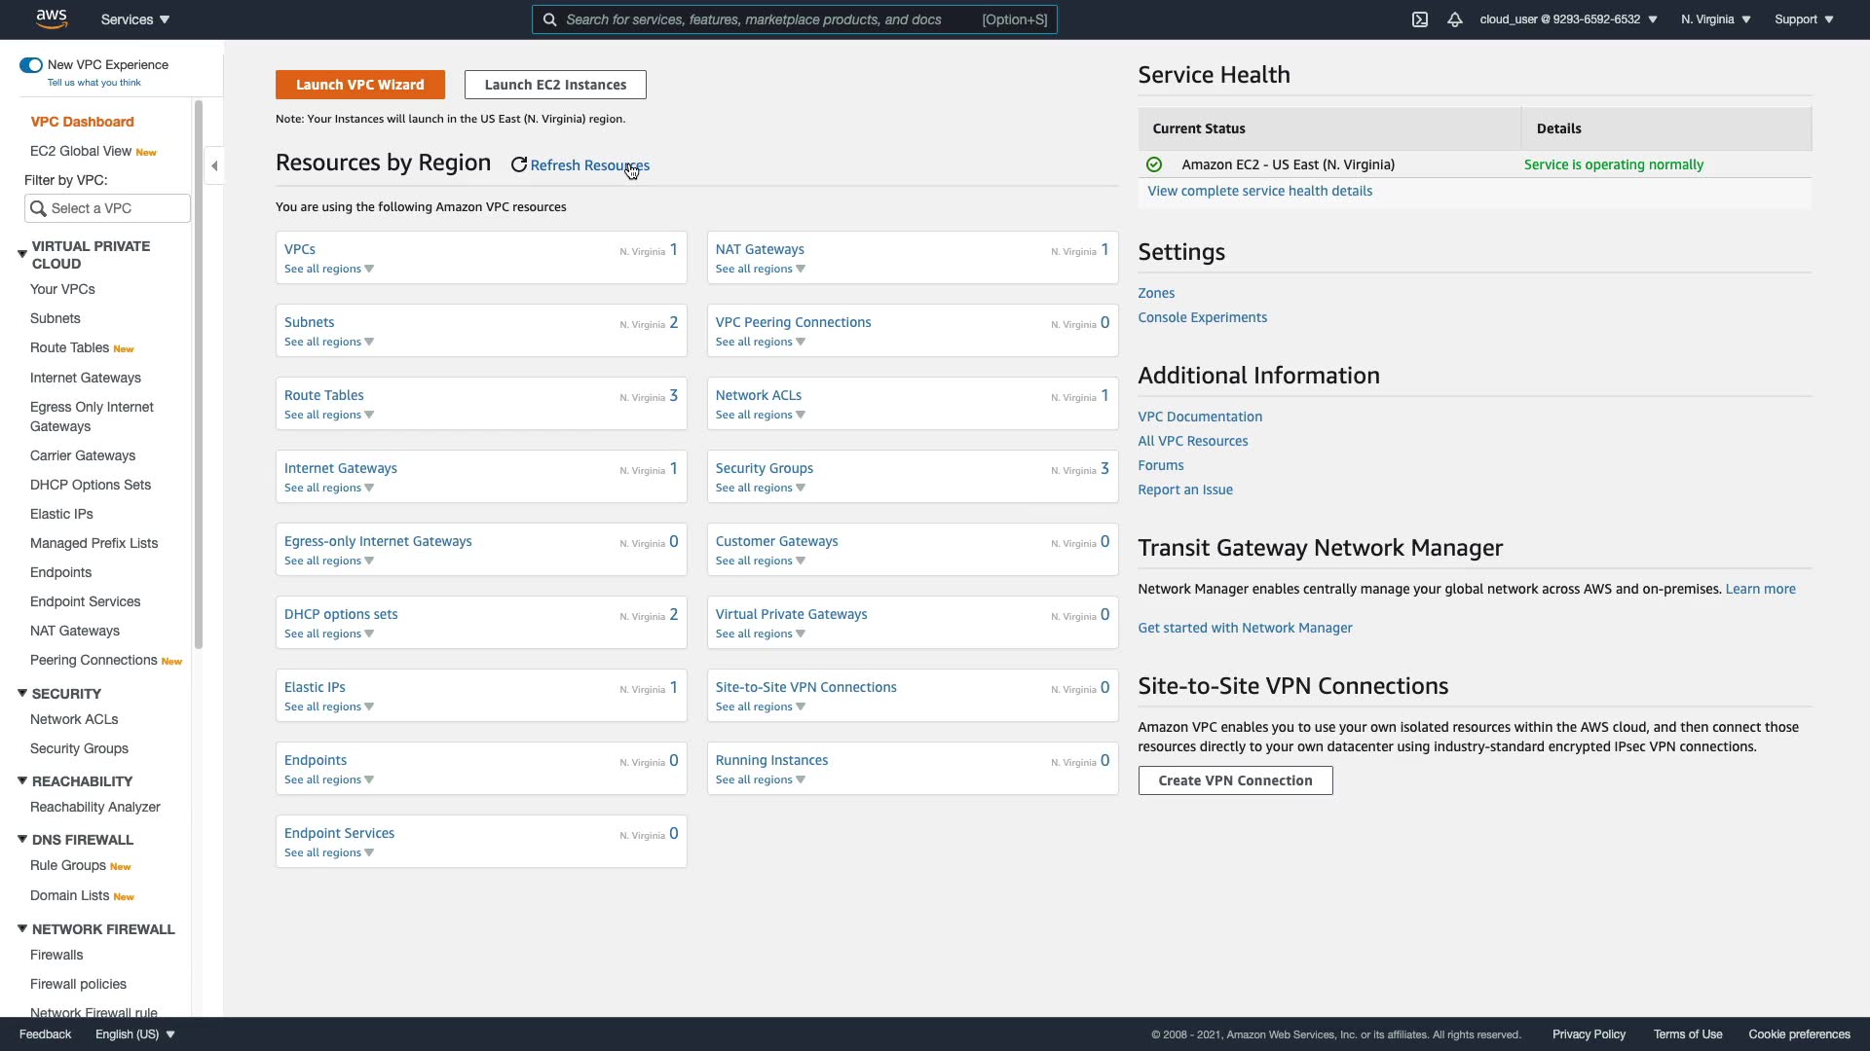Screen dimensions: 1870x1051
Task: Open the English (US) language selector
Action: (134, 1034)
